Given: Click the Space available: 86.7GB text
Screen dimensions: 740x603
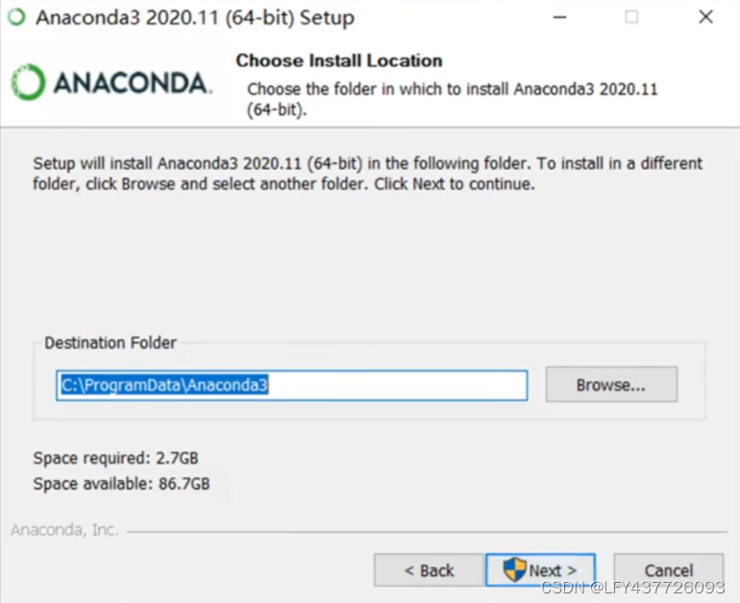Looking at the screenshot, I should [121, 484].
